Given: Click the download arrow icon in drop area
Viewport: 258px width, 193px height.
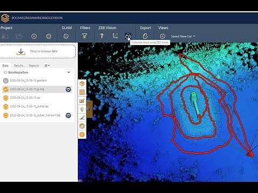Looking at the screenshot, I should point(21,51).
